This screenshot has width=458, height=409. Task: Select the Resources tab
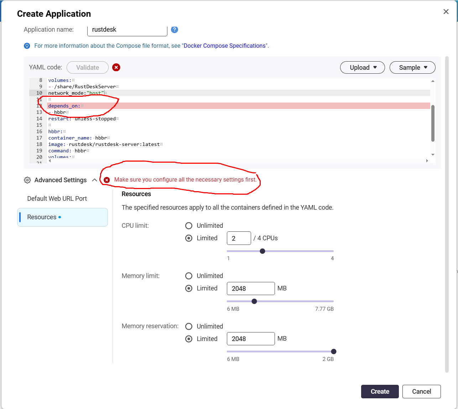[x=62, y=217]
